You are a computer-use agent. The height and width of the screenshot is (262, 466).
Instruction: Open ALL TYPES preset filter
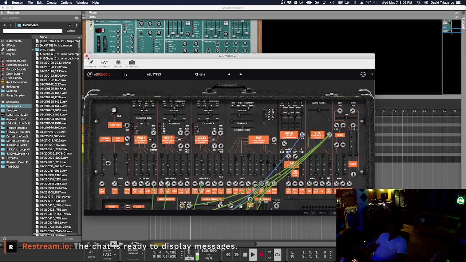pyautogui.click(x=154, y=74)
